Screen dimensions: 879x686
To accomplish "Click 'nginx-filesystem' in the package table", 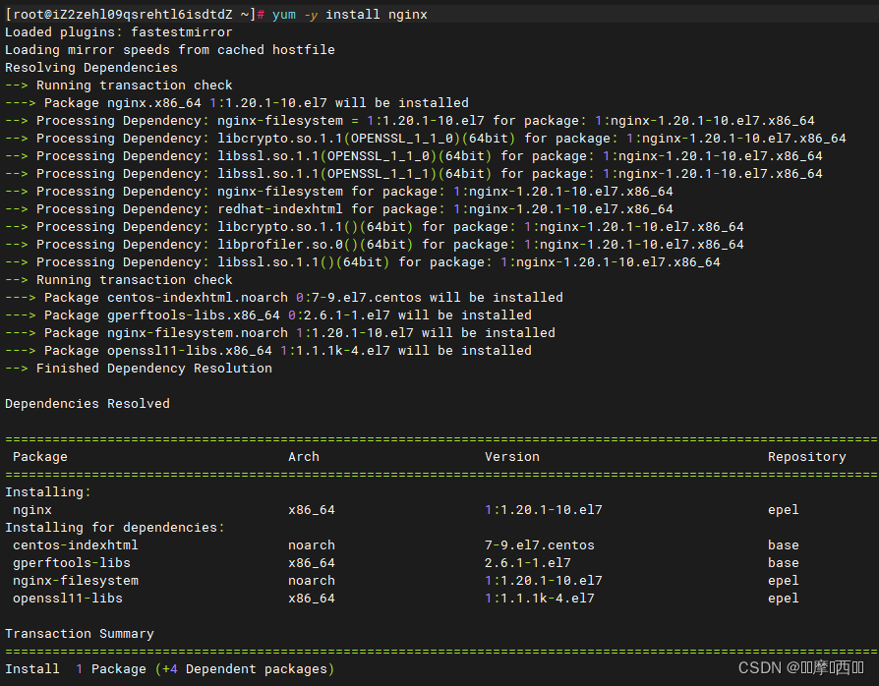I will (76, 581).
